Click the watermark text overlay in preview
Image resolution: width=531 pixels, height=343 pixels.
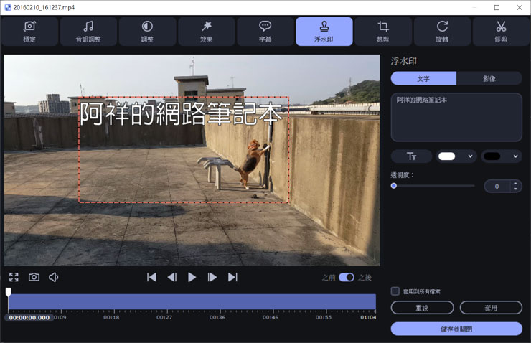tap(181, 113)
